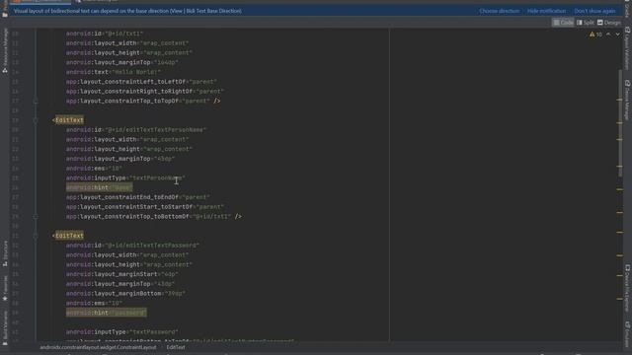The height and width of the screenshot is (355, 632).
Task: Click highlighted hint attribute for Name
Action: 99,187
